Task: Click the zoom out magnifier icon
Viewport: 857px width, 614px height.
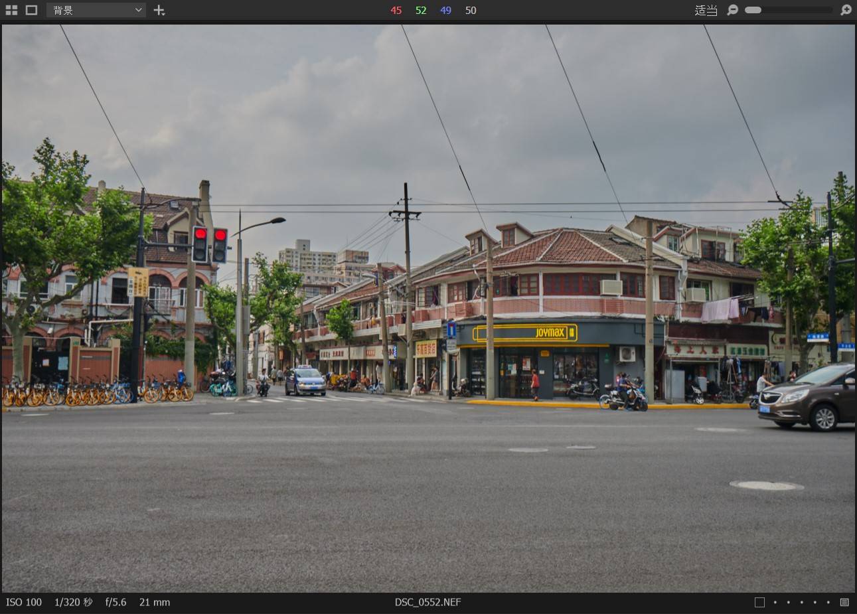Action: click(732, 10)
